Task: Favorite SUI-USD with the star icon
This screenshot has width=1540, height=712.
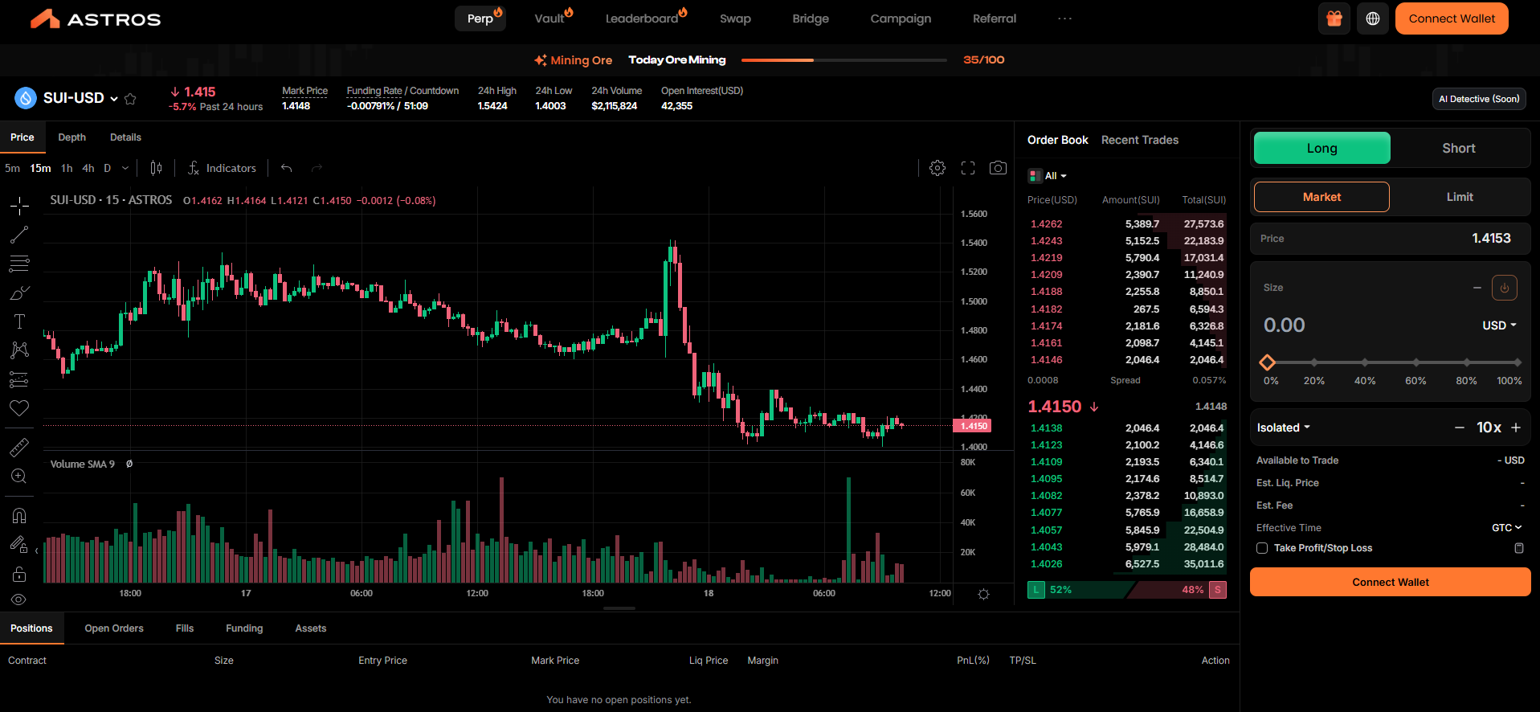Action: point(130,99)
